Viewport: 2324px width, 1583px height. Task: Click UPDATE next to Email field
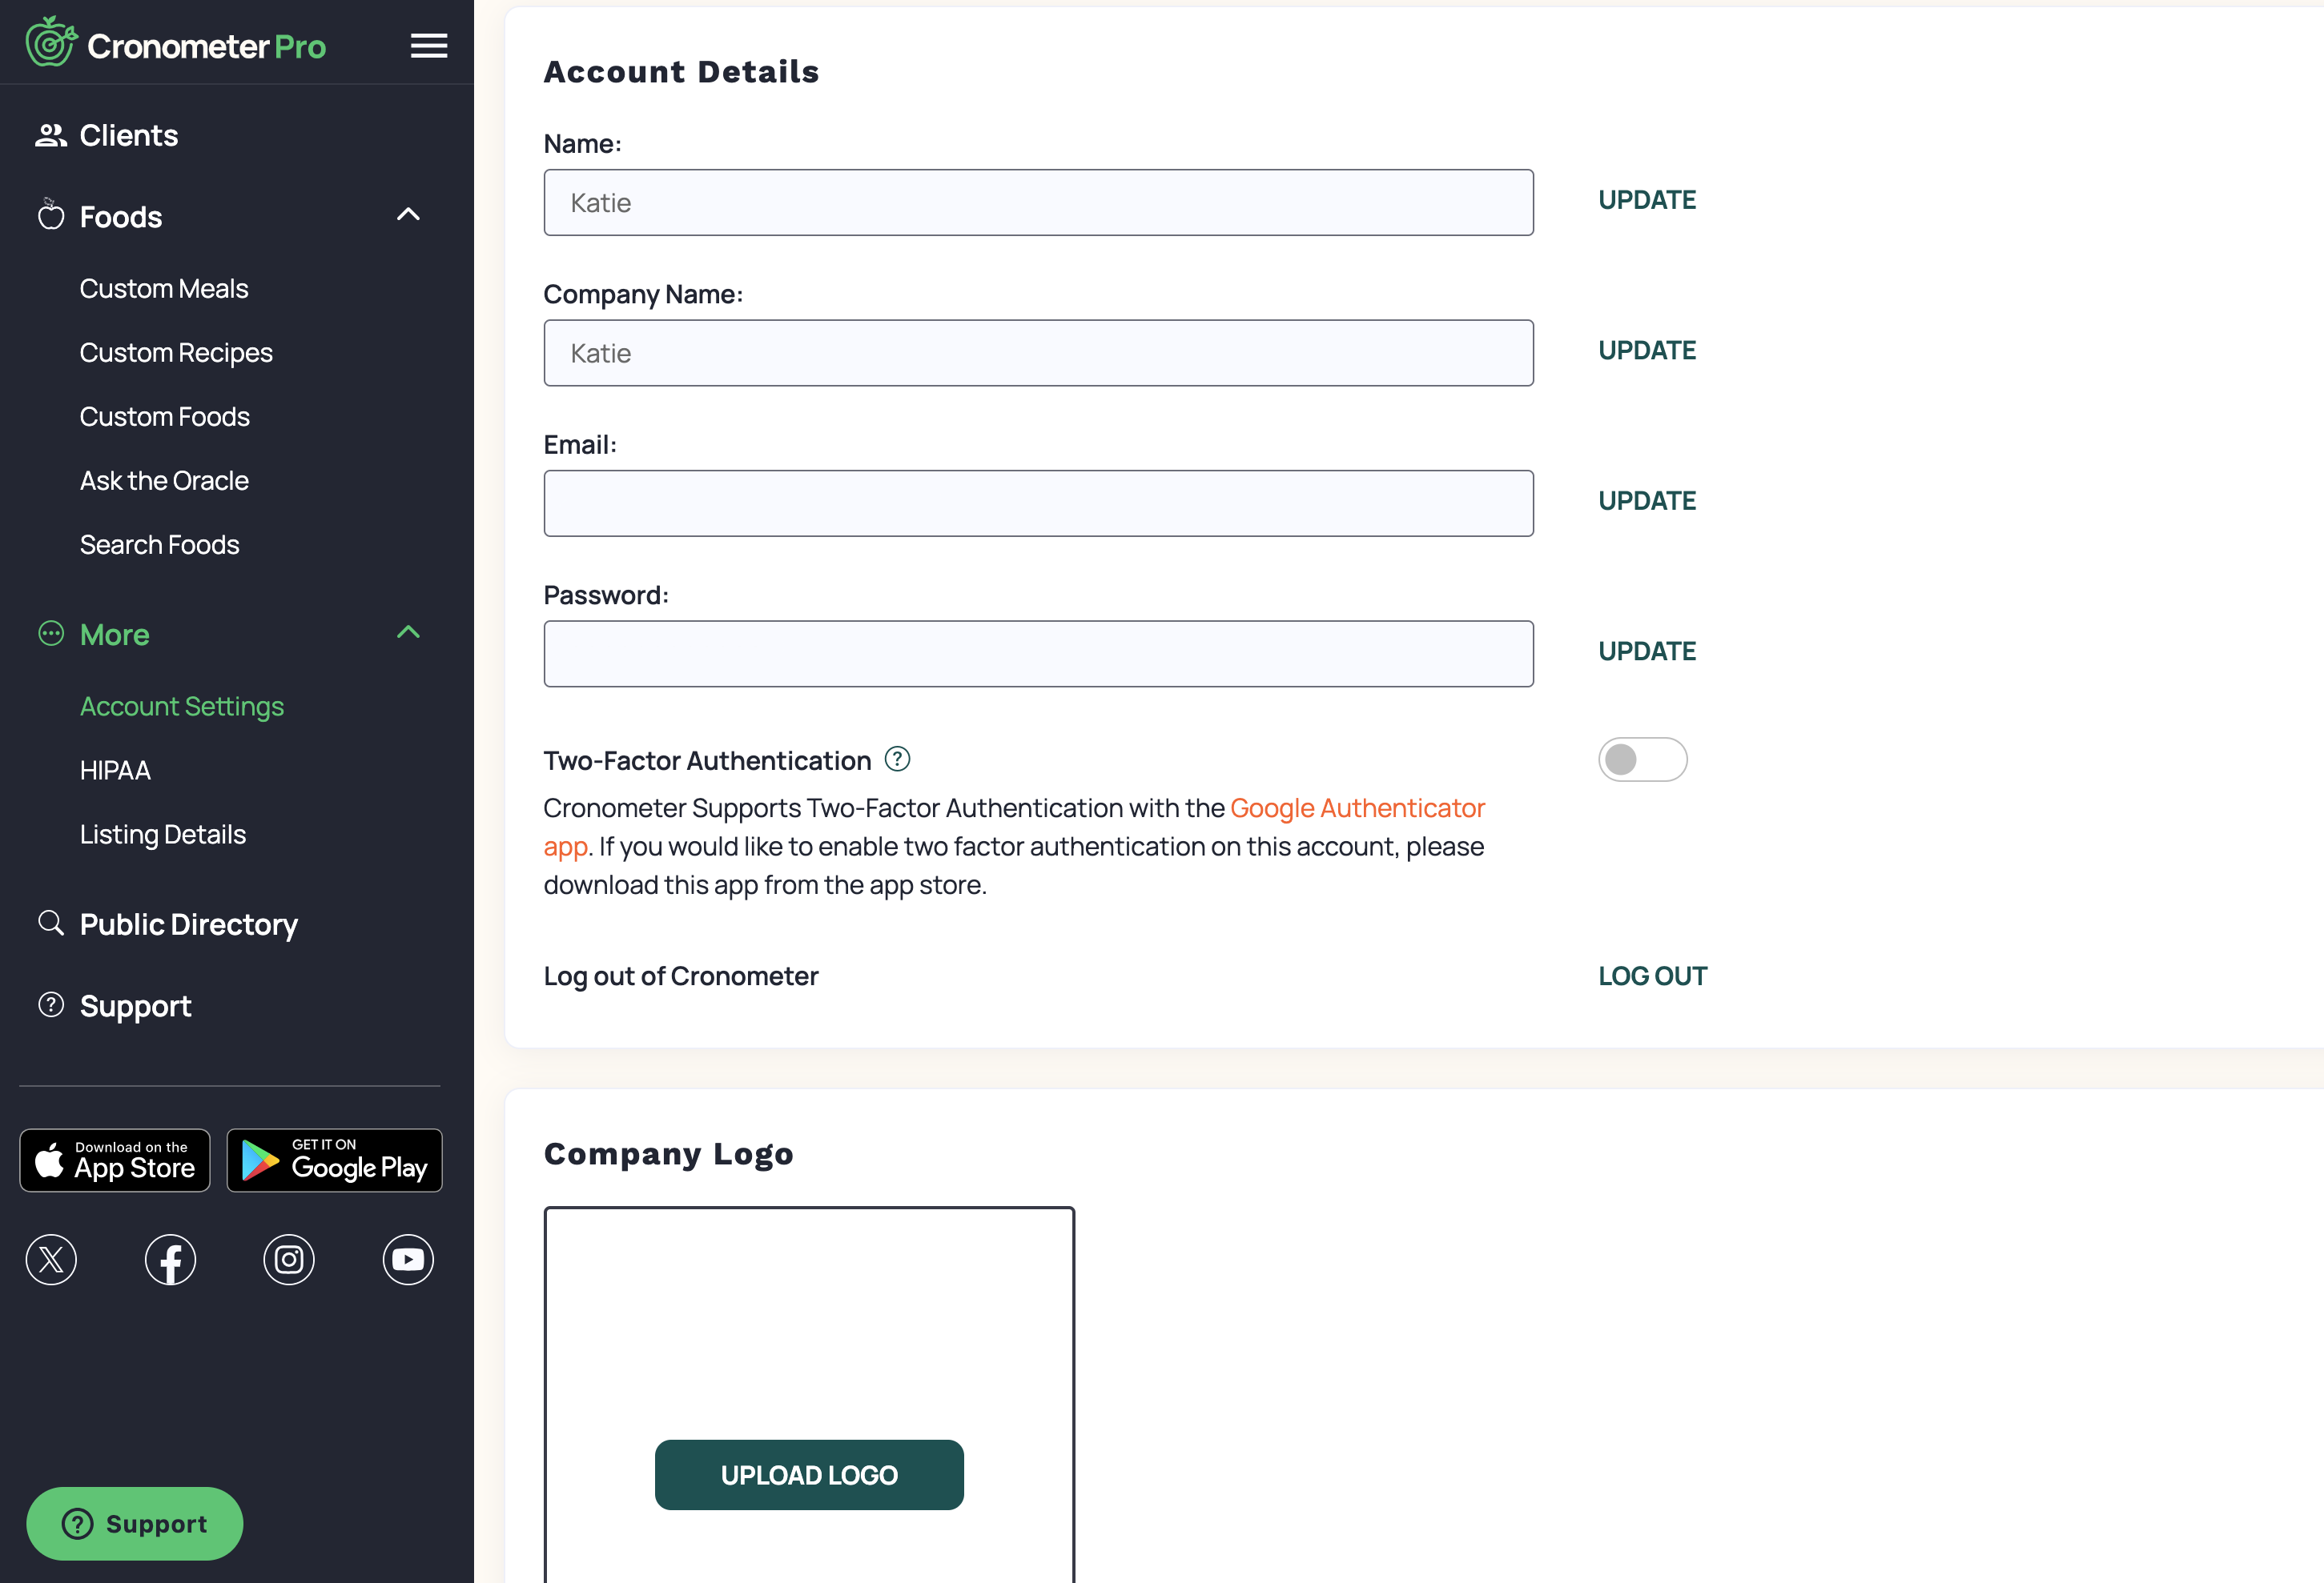1647,501
